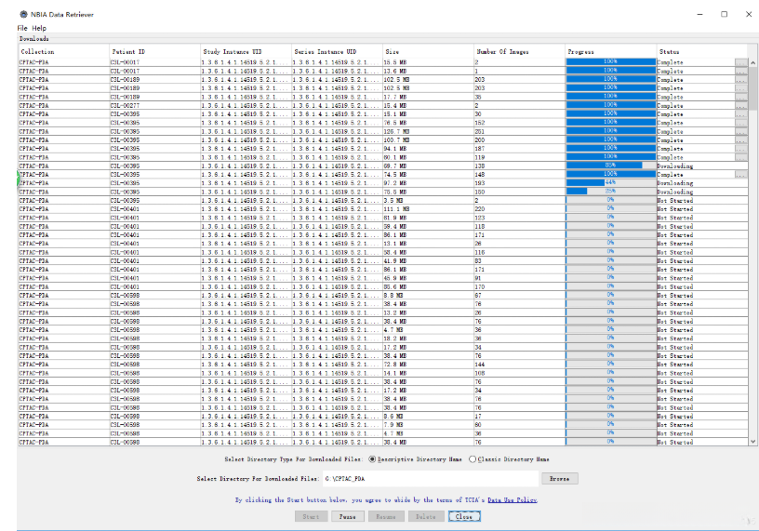The image size is (759, 531).
Task: Click the ellipsis button in the 15.1 MB row
Action: pyautogui.click(x=741, y=114)
